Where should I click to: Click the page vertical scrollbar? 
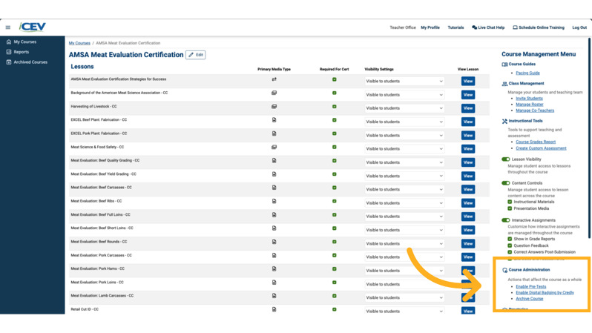[589, 138]
